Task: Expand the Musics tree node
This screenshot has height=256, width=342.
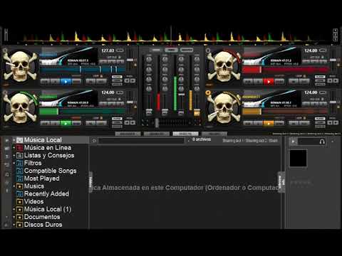Action: (x=14, y=186)
